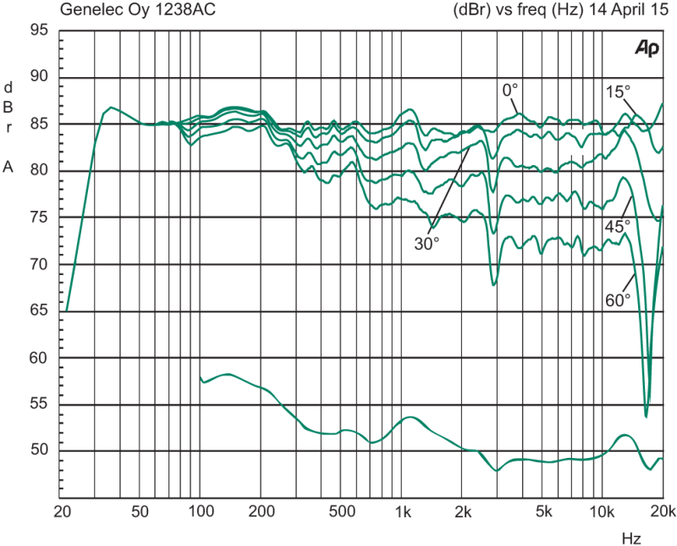Click the 75 y-axis value
Screen dimensions: 677x546
(x=38, y=217)
